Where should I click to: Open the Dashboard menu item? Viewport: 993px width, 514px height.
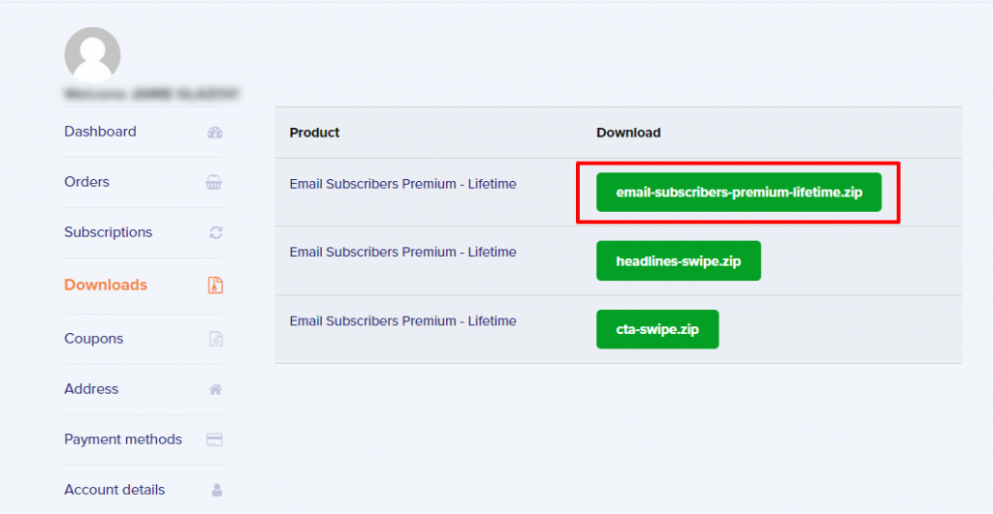tap(100, 132)
